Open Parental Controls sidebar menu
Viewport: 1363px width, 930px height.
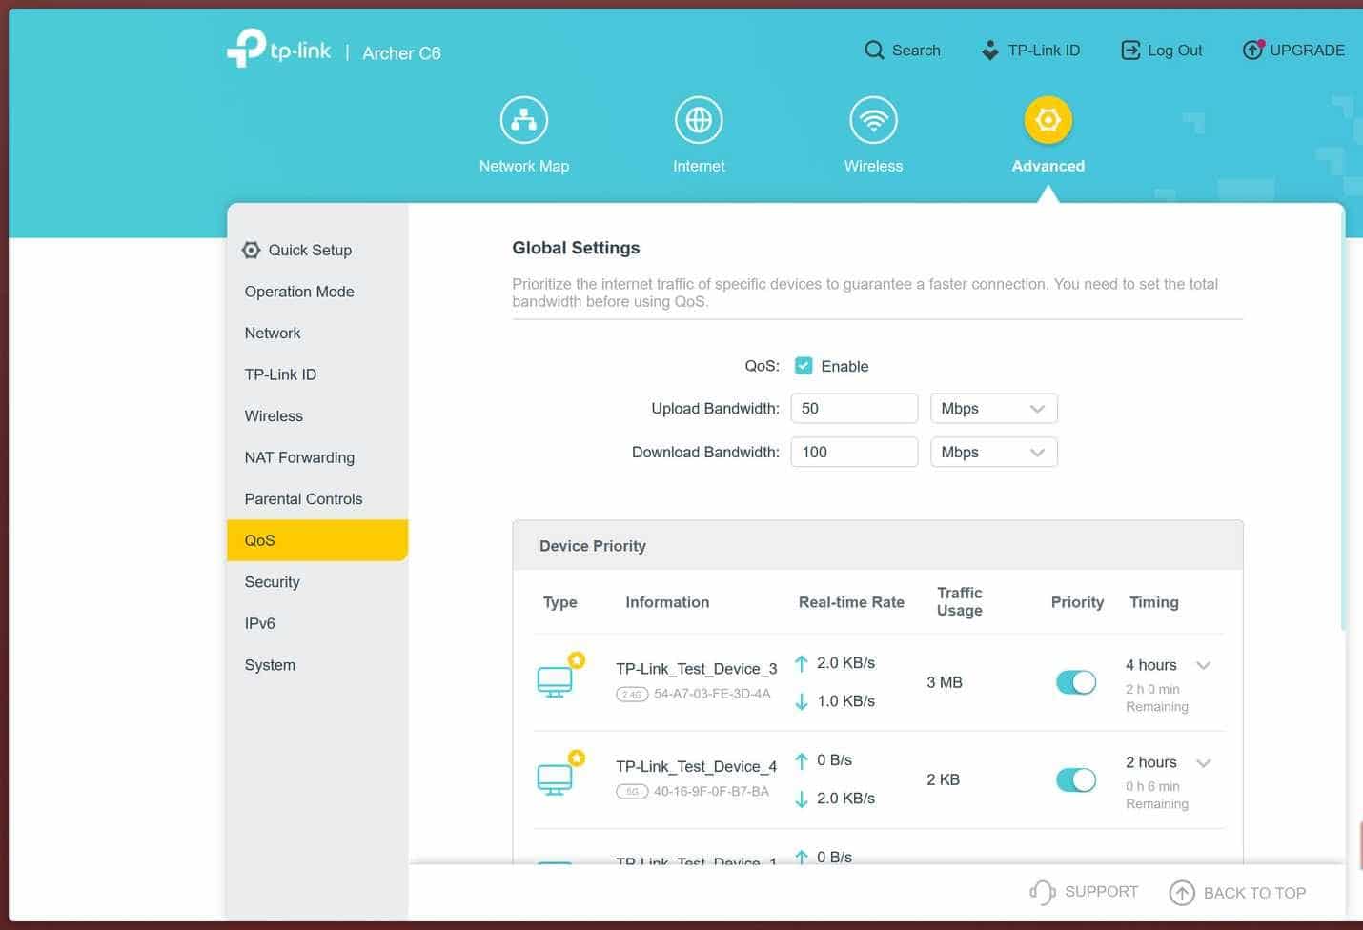pyautogui.click(x=317, y=498)
